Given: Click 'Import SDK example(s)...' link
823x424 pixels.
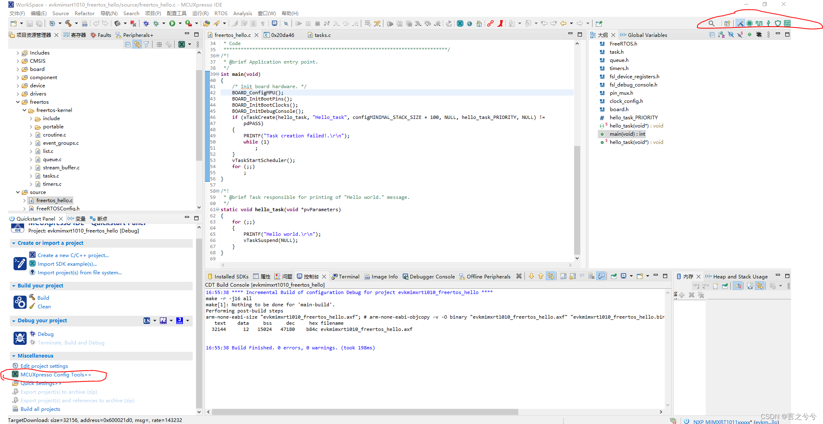Looking at the screenshot, I should tap(67, 264).
